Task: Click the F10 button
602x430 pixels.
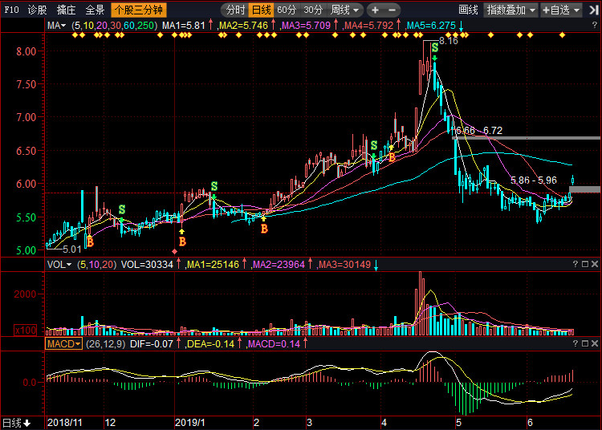Action: [11, 10]
